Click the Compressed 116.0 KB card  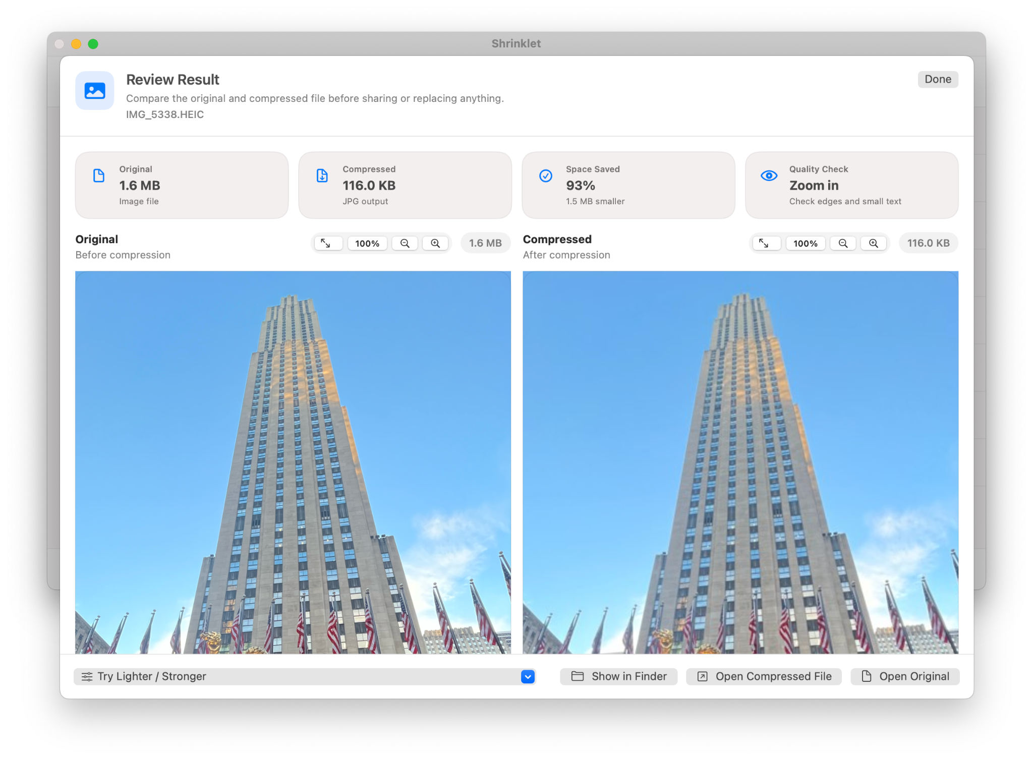405,185
